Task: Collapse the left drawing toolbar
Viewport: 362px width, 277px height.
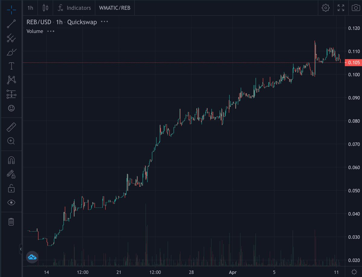Action: 21,250
